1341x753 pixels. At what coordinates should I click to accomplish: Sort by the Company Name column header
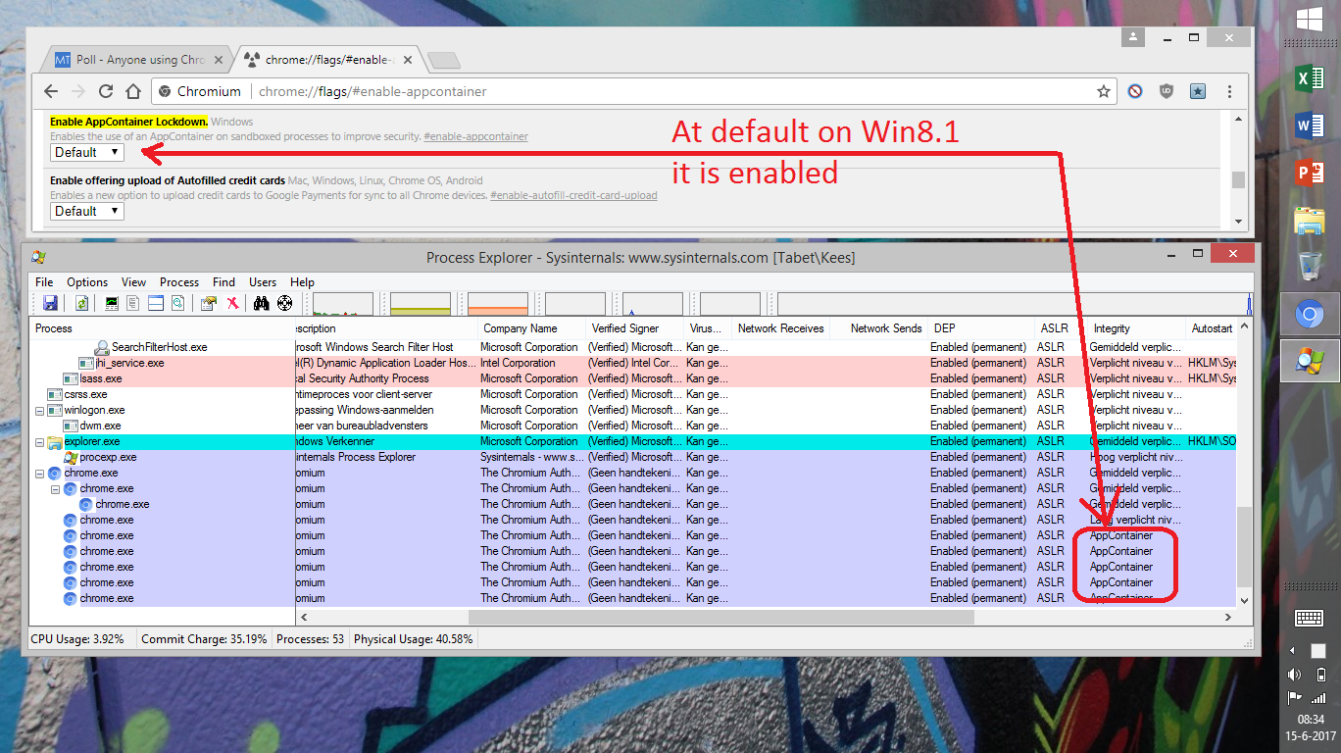(531, 328)
